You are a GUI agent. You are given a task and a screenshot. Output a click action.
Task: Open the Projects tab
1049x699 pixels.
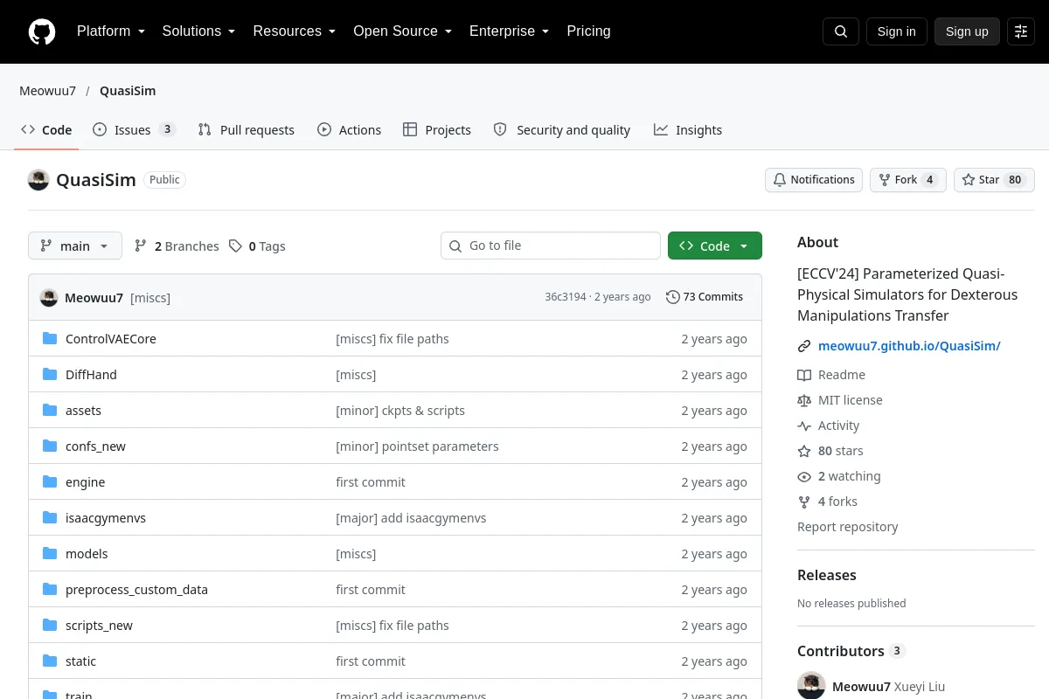437,130
